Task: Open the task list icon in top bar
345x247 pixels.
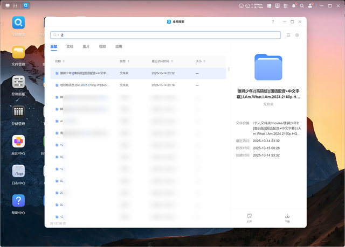Action: coord(286,6)
